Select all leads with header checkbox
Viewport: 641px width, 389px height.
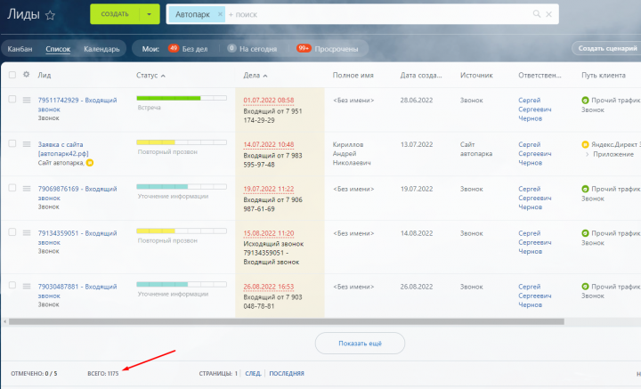[x=12, y=75]
